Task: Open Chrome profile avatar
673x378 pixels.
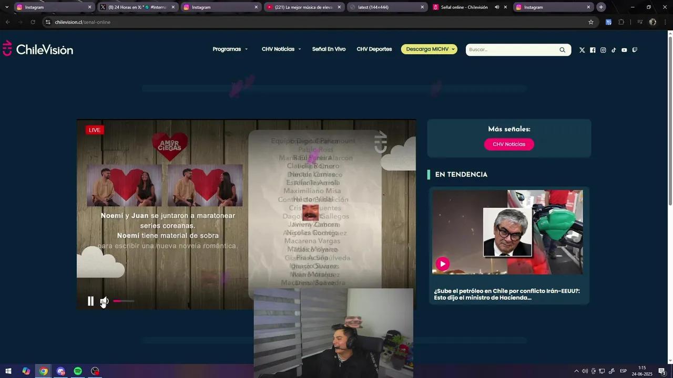Action: (x=652, y=22)
